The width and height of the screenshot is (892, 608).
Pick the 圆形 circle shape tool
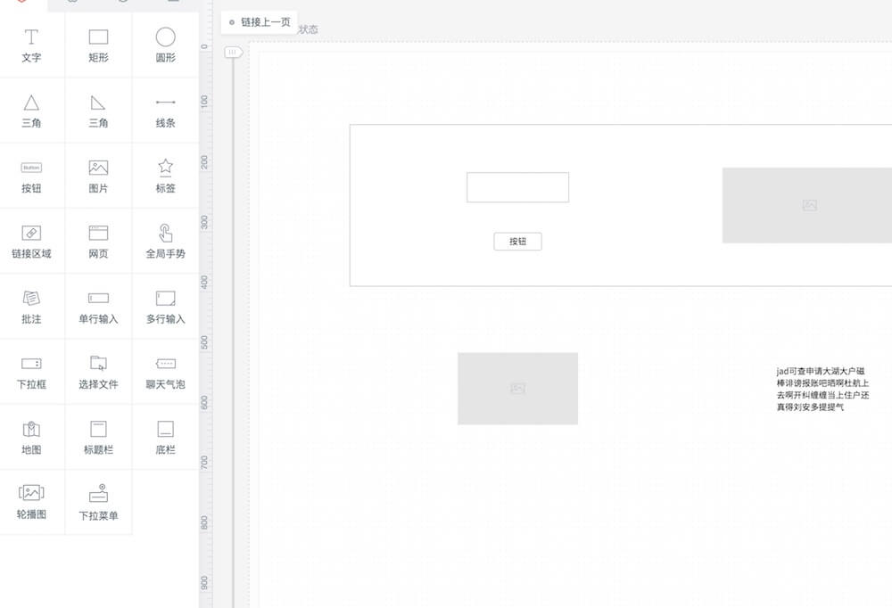(x=165, y=45)
